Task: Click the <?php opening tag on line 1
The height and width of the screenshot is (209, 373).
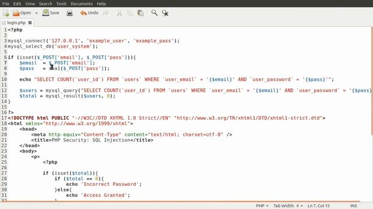Action: (15, 30)
